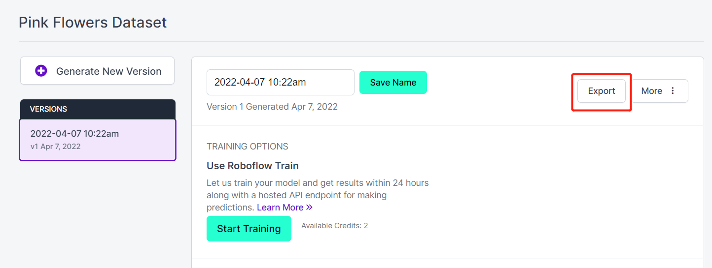Click the VERSIONS sidebar header
712x268 pixels.
[x=98, y=109]
